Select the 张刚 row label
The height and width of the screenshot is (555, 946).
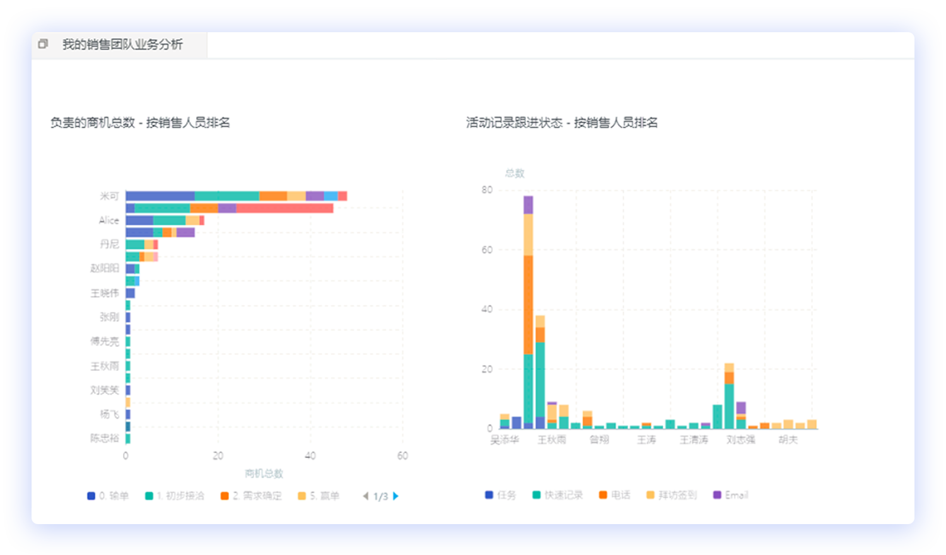pyautogui.click(x=109, y=317)
